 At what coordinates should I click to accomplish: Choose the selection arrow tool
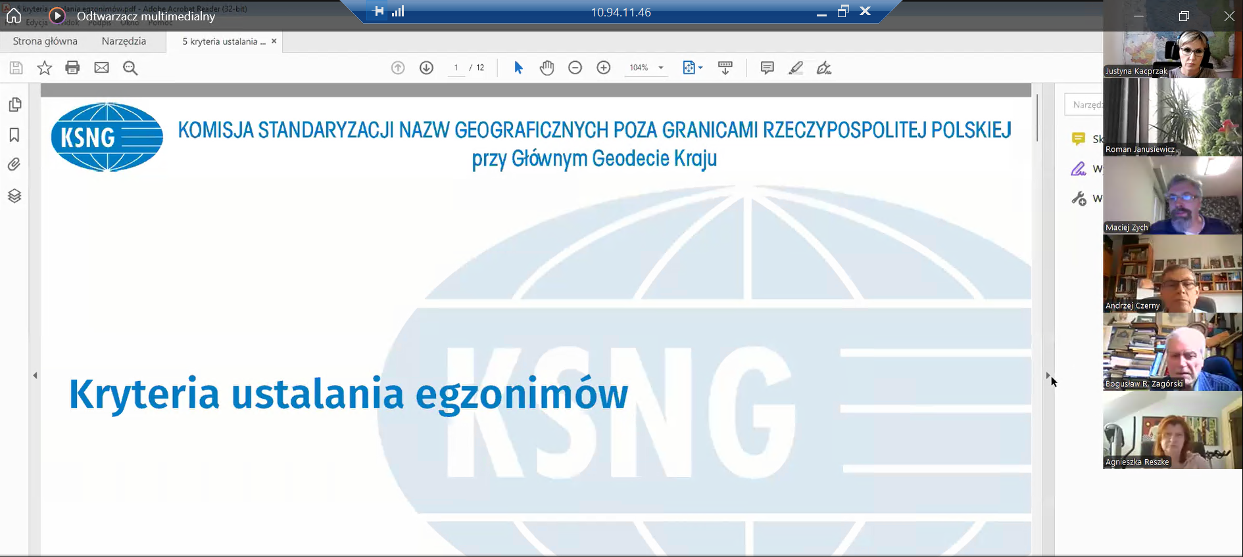[x=518, y=68]
